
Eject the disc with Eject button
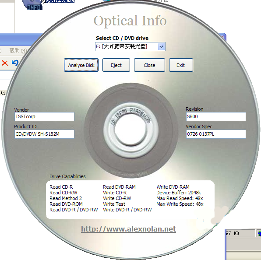click(x=116, y=65)
